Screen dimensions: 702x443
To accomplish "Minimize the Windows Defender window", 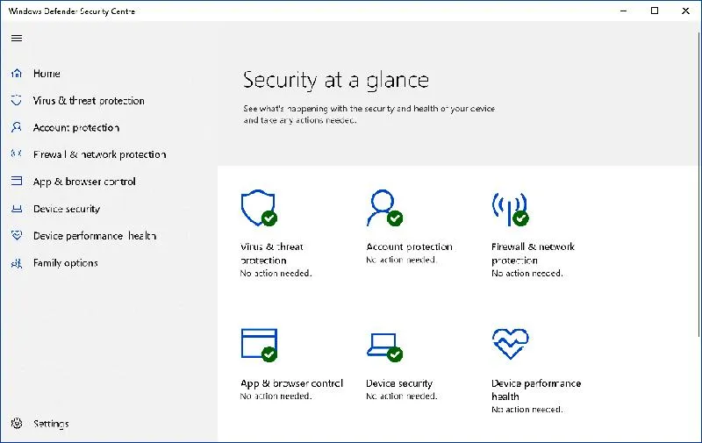I will [623, 11].
